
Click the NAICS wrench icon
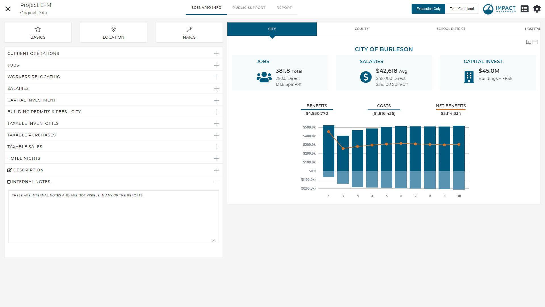click(189, 29)
